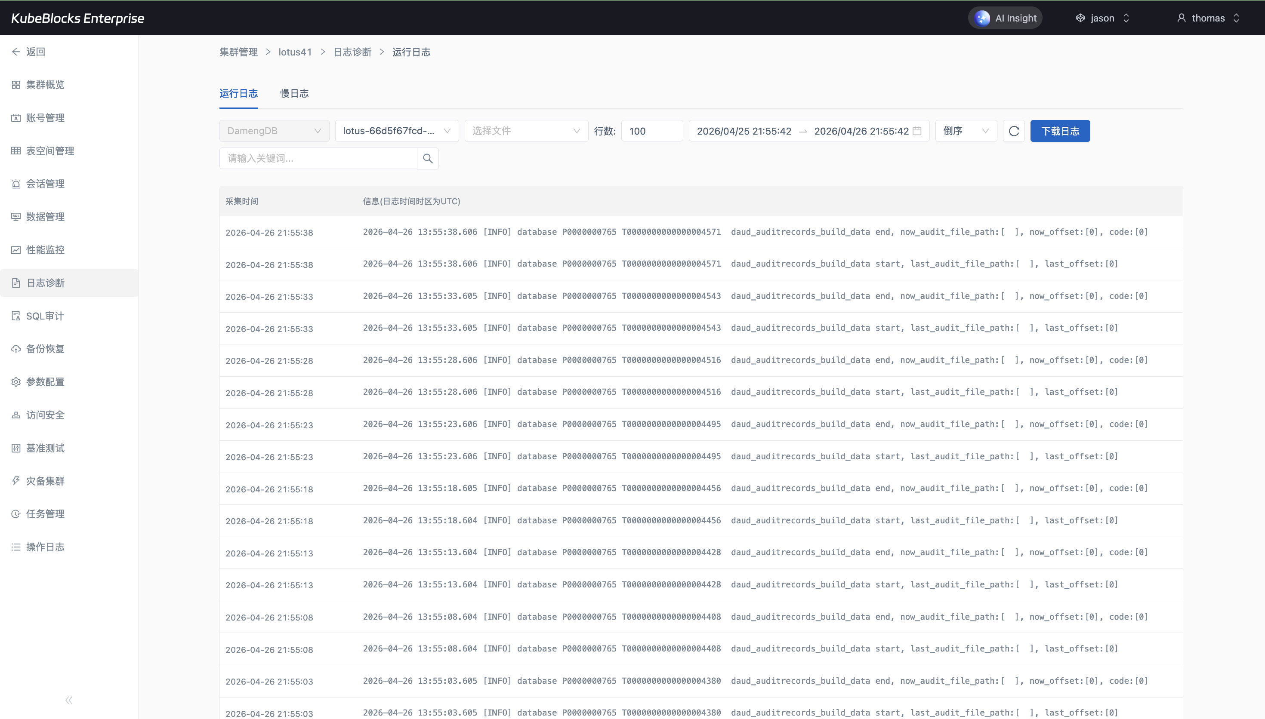Open the date range calendar icon
Viewport: 1265px width, 719px height.
(917, 131)
